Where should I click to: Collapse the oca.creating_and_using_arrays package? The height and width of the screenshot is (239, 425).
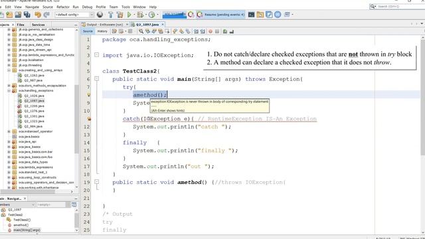(9, 70)
